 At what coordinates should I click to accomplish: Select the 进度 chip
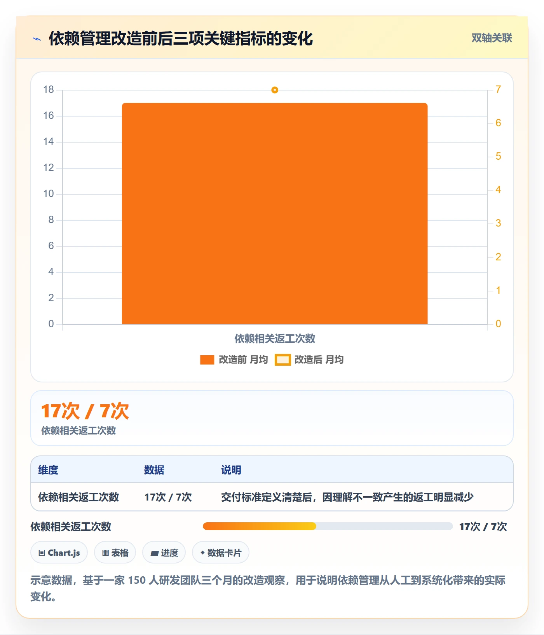click(164, 552)
